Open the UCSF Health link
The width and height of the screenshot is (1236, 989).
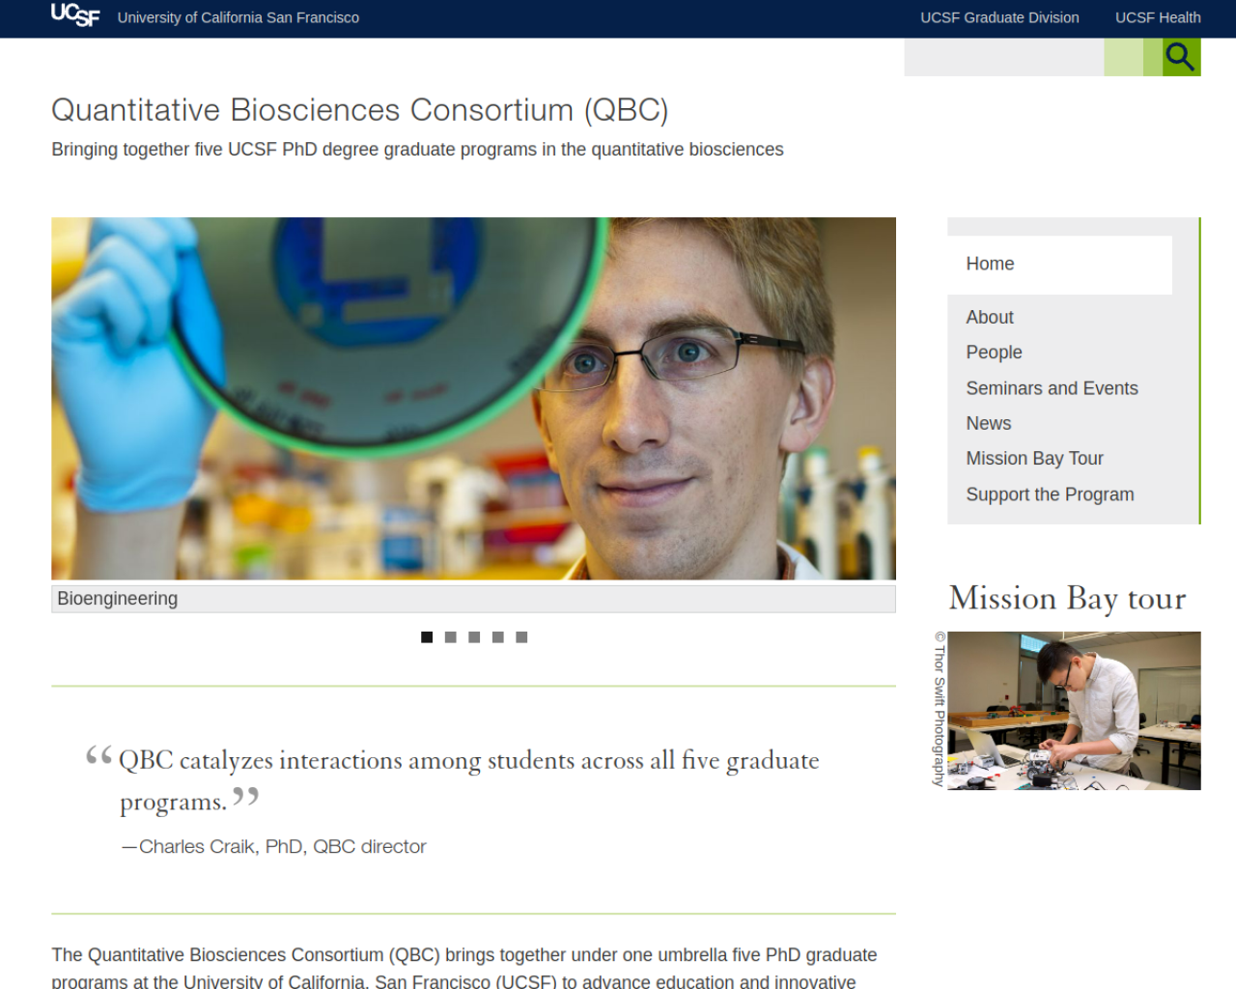coord(1158,17)
